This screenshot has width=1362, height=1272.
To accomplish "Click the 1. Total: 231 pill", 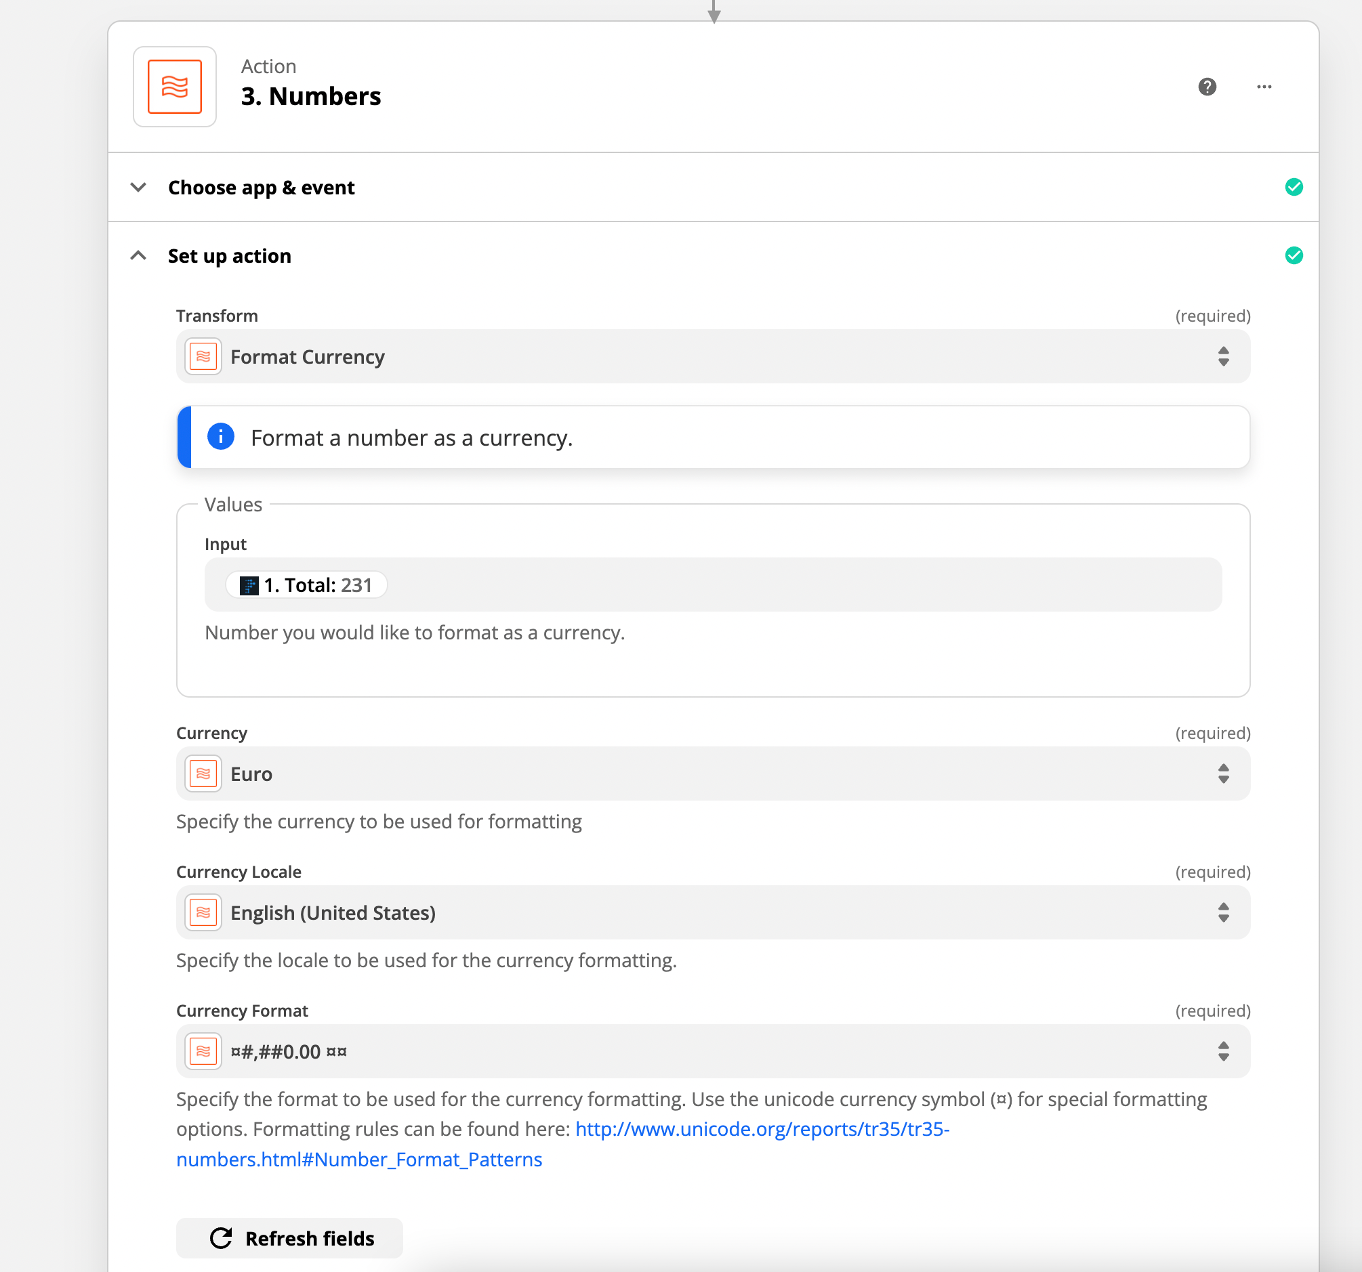I will point(306,585).
